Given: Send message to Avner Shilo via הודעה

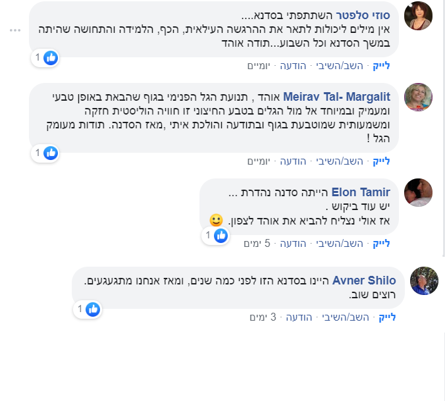Looking at the screenshot, I should (299, 317).
